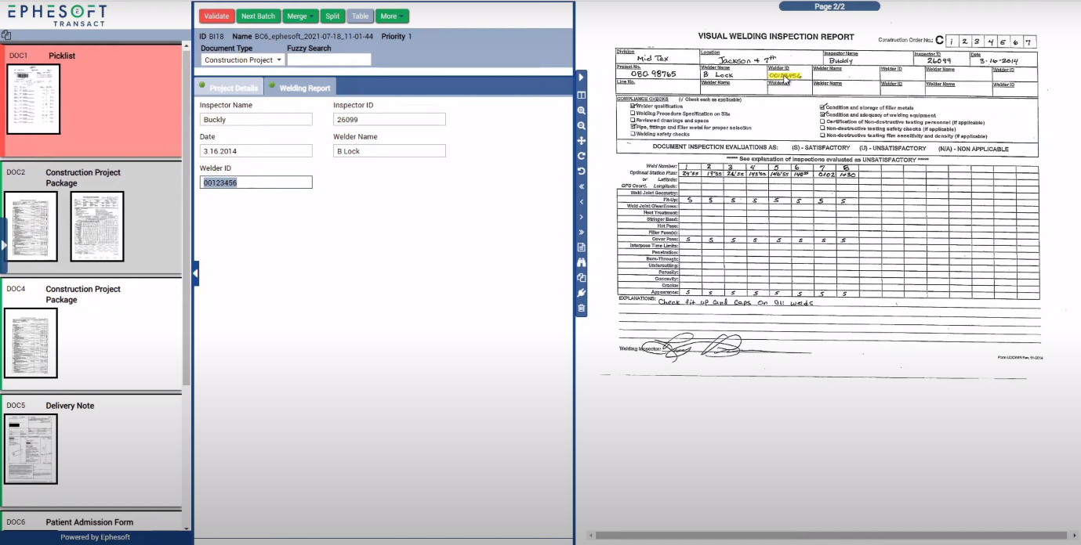This screenshot has width=1081, height=545.
Task: Collapse the fields panel with left arrow
Action: pyautogui.click(x=196, y=273)
